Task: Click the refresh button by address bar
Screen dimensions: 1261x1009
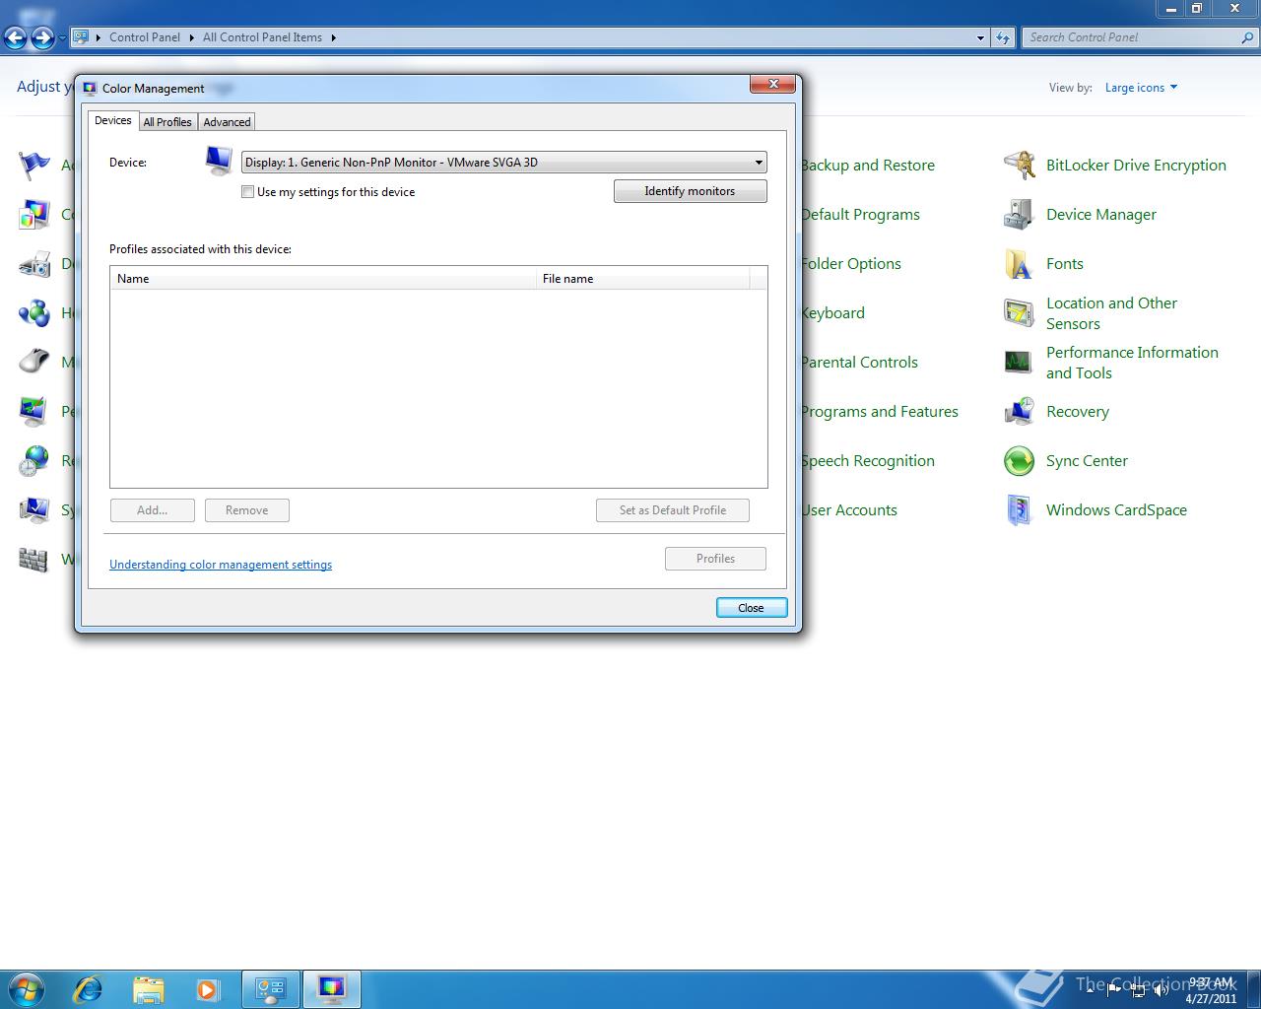Action: (x=1003, y=37)
